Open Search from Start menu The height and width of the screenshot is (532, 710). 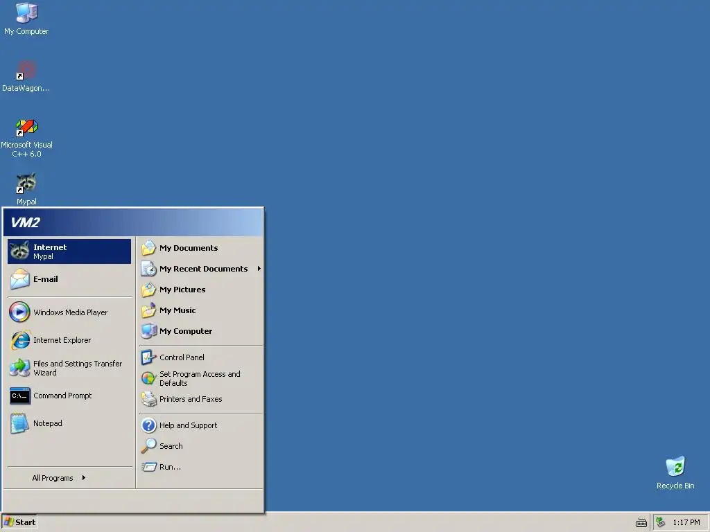(200, 446)
